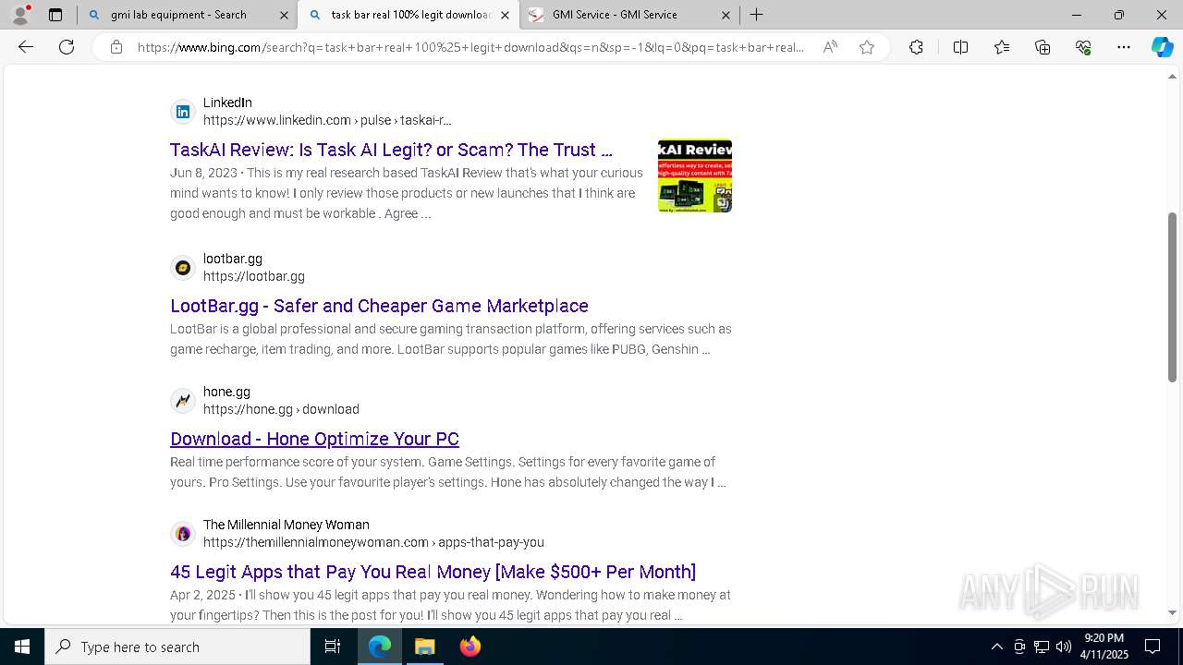Click 'LinkedIn' site name text

[227, 103]
